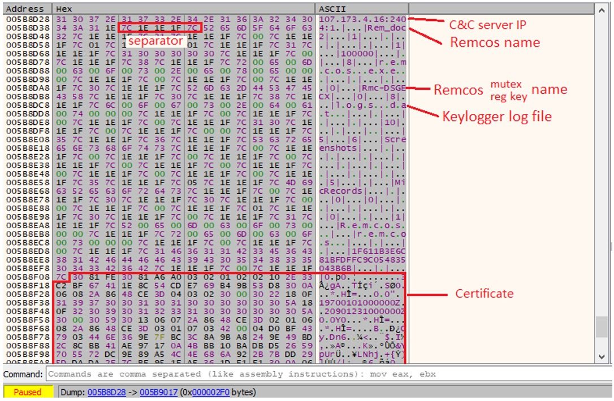Click the yellow Paused status indicator
This screenshot has width=614, height=401.
pos(28,392)
